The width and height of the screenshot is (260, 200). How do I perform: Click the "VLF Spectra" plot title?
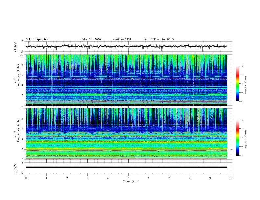coord(37,39)
